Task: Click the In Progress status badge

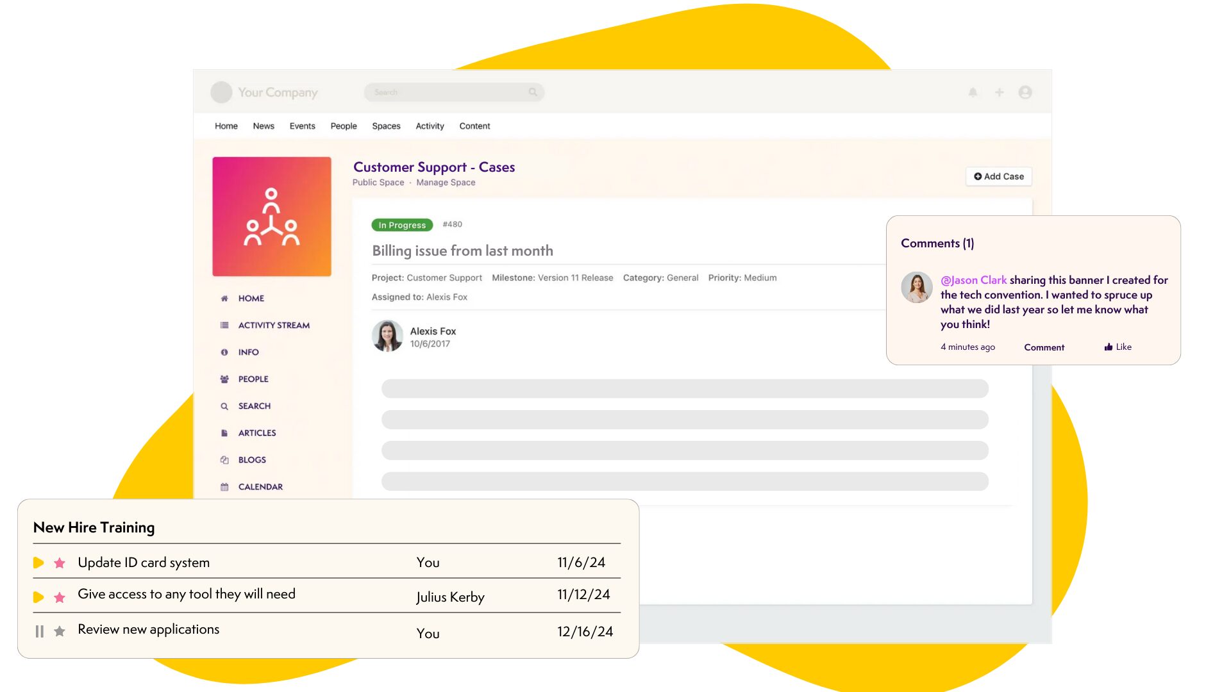Action: (x=403, y=225)
